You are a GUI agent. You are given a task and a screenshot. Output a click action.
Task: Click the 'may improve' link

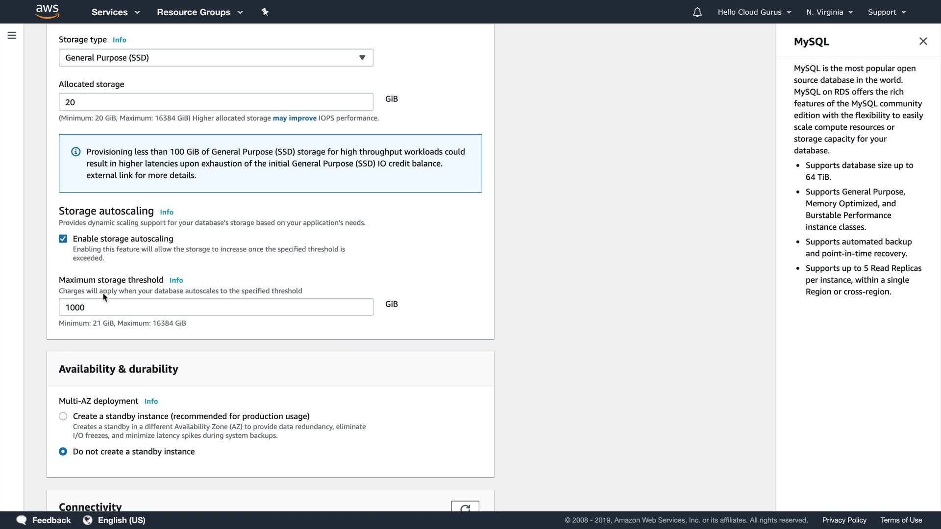click(295, 118)
